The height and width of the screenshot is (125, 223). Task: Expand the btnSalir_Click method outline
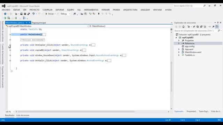pos(10,61)
